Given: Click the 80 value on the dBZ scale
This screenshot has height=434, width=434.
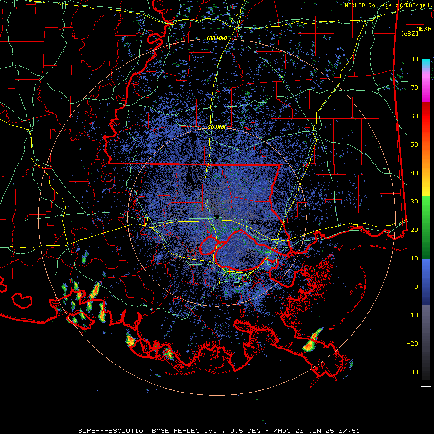Looking at the screenshot, I should (x=414, y=59).
